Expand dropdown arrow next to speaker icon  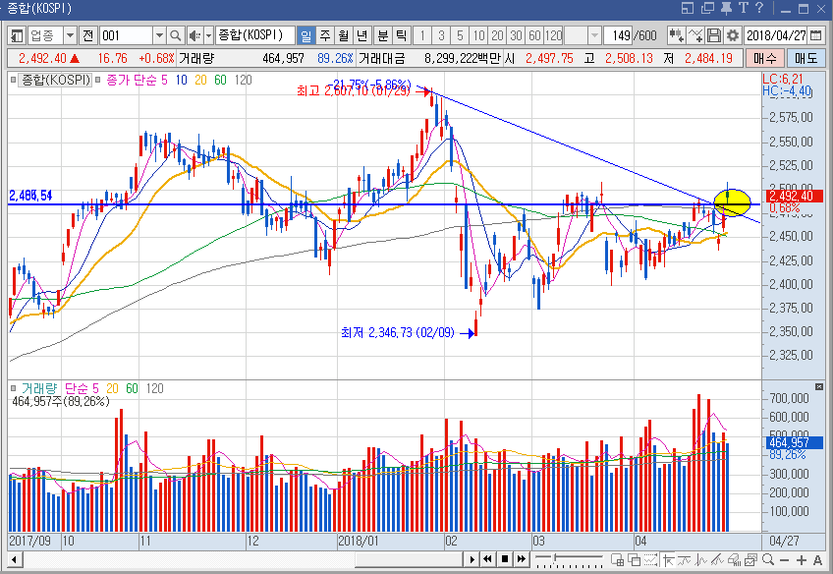point(208,35)
